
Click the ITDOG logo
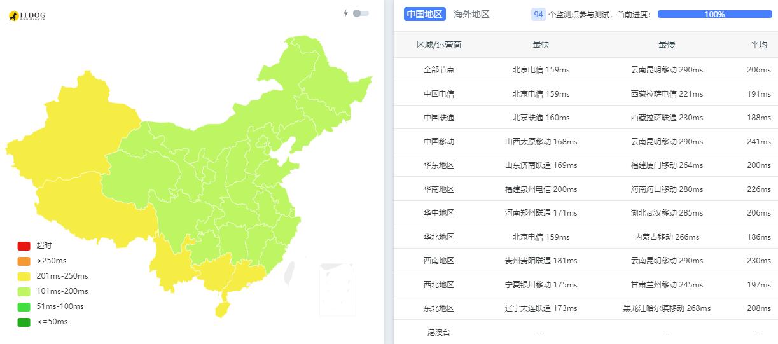pos(27,17)
